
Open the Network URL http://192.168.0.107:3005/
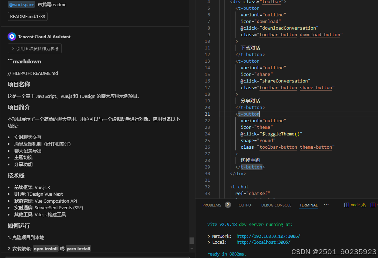pyautogui.click(x=268, y=236)
